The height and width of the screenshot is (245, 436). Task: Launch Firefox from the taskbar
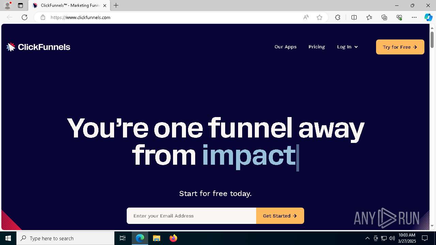(x=173, y=238)
